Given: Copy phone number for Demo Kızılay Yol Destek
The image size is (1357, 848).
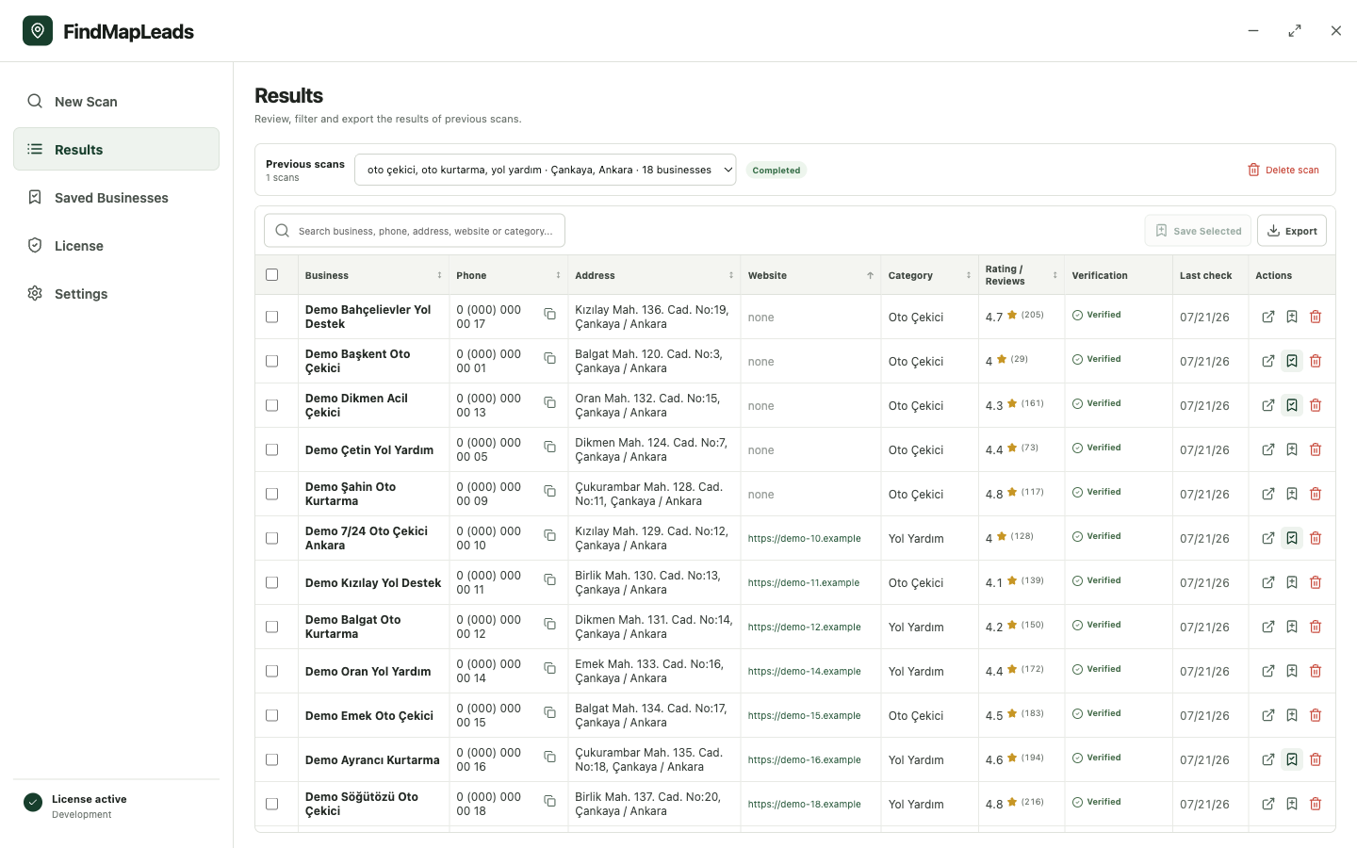Looking at the screenshot, I should coord(549,579).
